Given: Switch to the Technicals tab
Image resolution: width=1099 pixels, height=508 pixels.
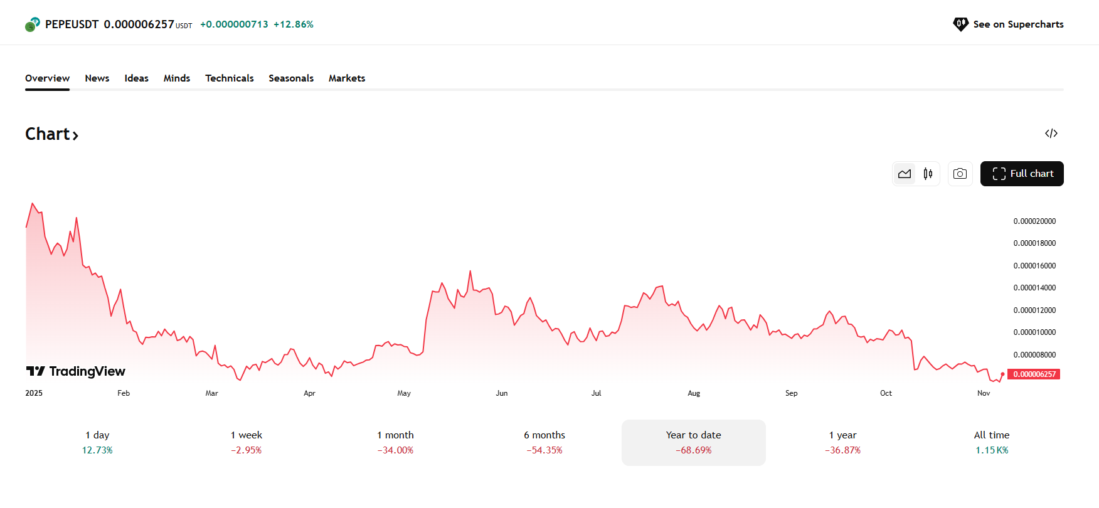Looking at the screenshot, I should coord(229,78).
